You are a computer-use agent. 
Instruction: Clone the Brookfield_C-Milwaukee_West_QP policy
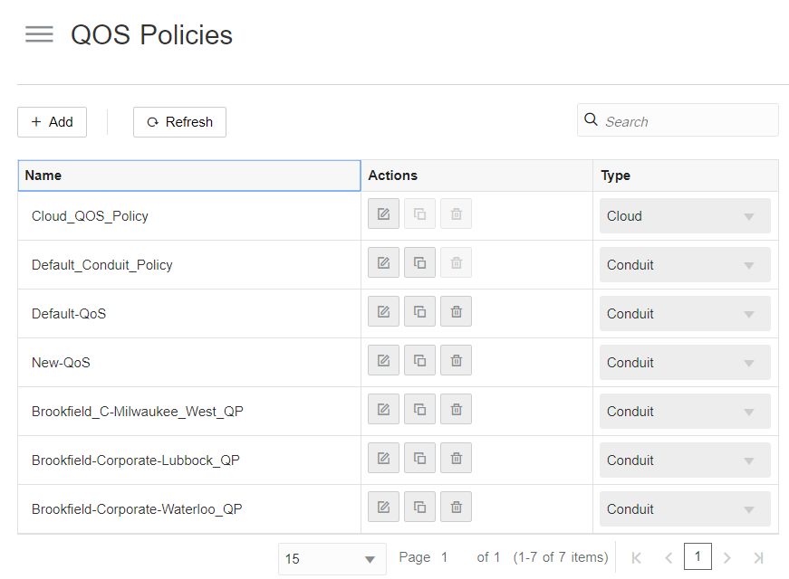(x=419, y=410)
